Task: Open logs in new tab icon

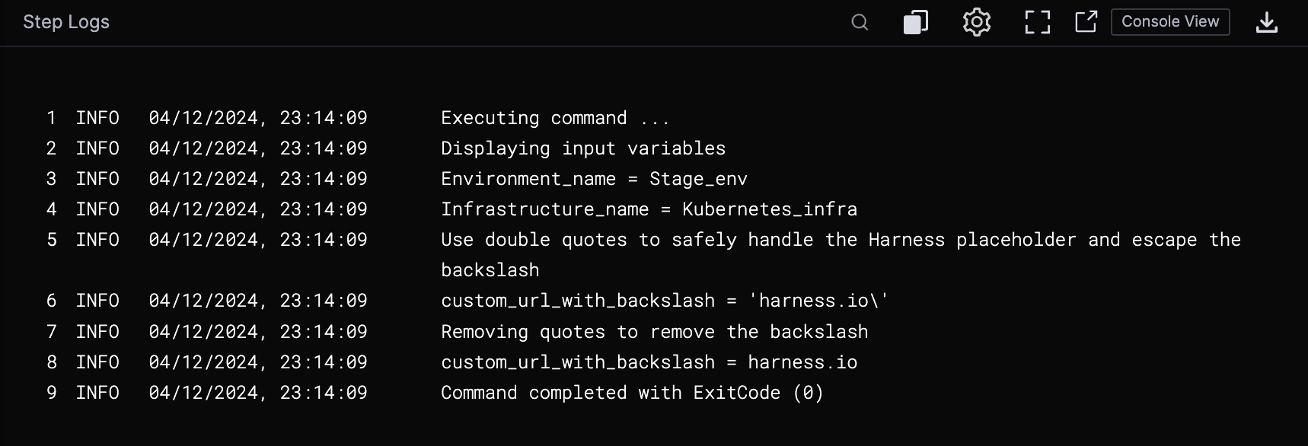Action: pos(1086,22)
